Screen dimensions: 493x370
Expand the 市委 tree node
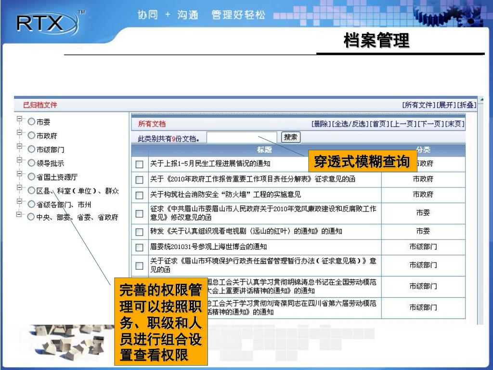point(20,119)
